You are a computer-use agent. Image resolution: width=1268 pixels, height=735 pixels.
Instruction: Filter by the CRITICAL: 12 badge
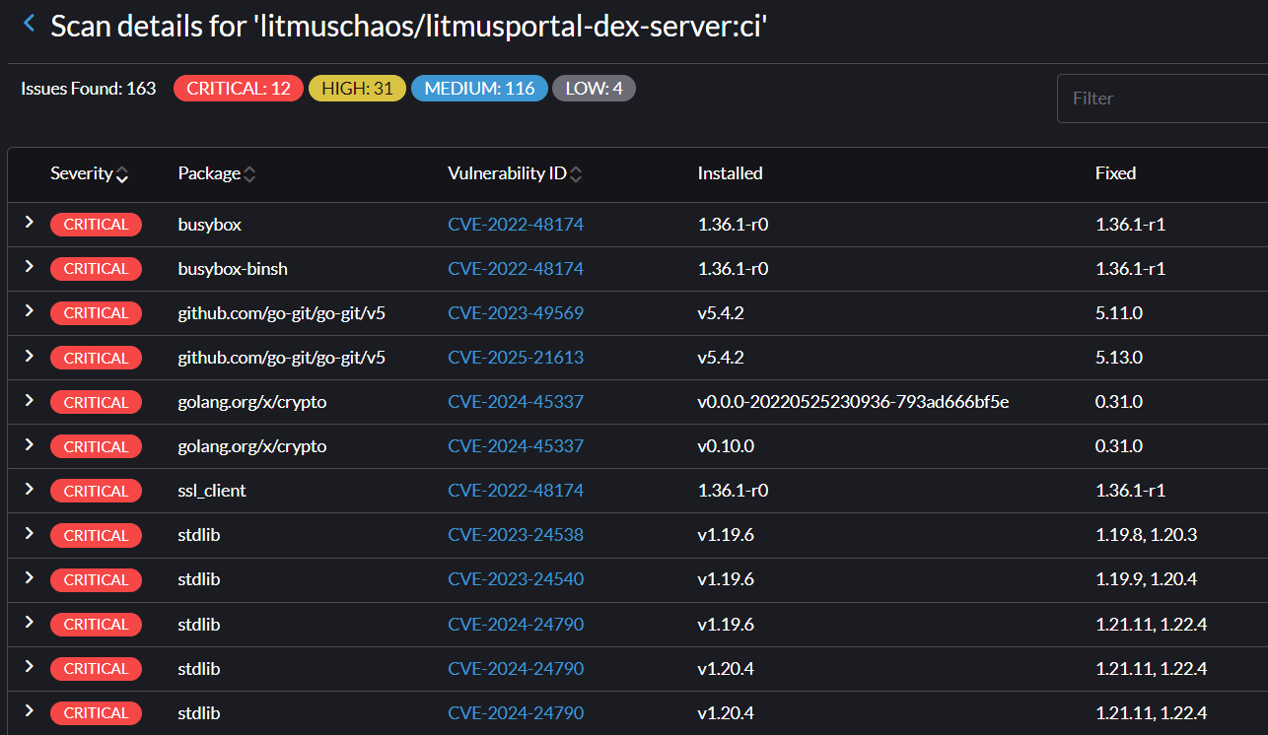click(x=239, y=89)
